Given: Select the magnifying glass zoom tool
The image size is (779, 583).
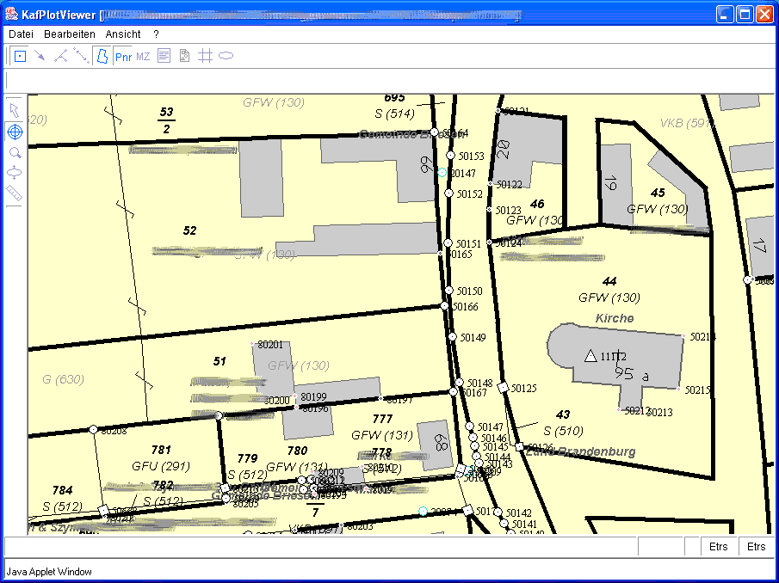Looking at the screenshot, I should (15, 152).
